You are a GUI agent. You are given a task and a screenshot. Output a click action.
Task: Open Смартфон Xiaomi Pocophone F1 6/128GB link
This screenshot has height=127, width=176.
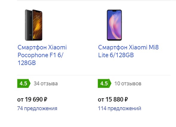(42, 55)
